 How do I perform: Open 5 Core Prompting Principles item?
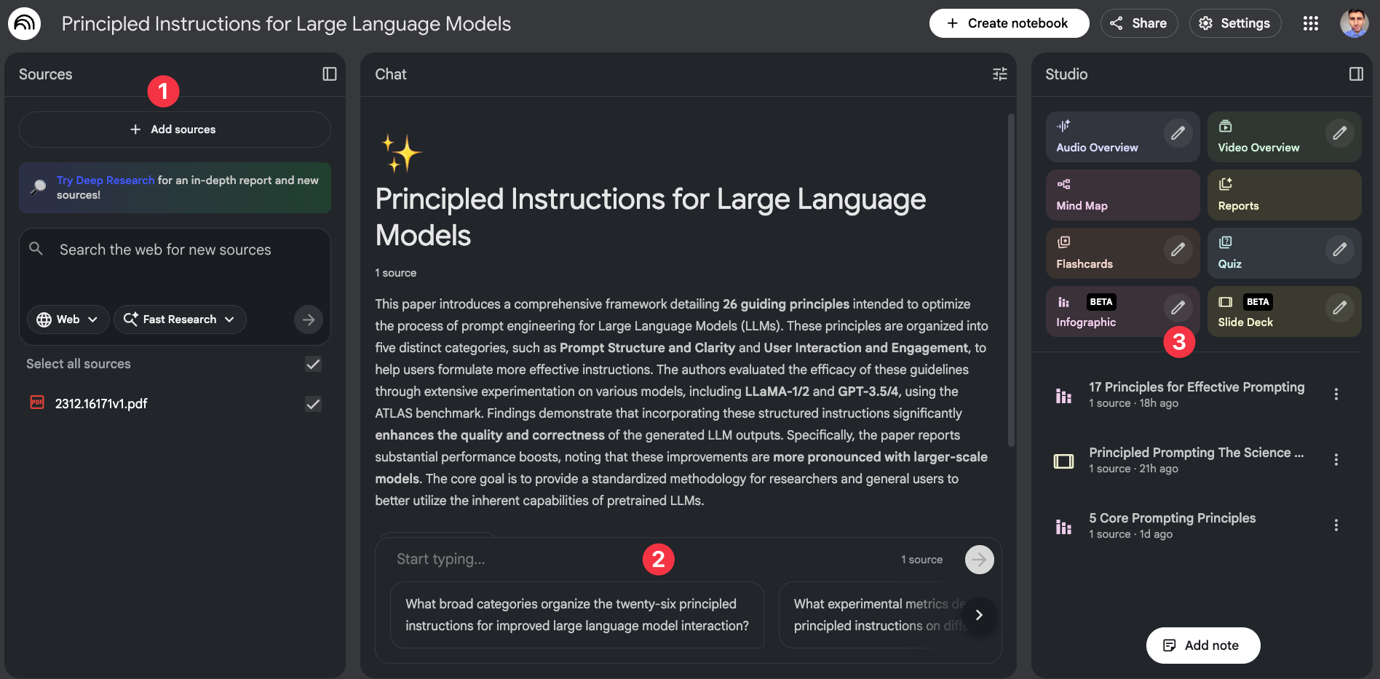click(1173, 525)
